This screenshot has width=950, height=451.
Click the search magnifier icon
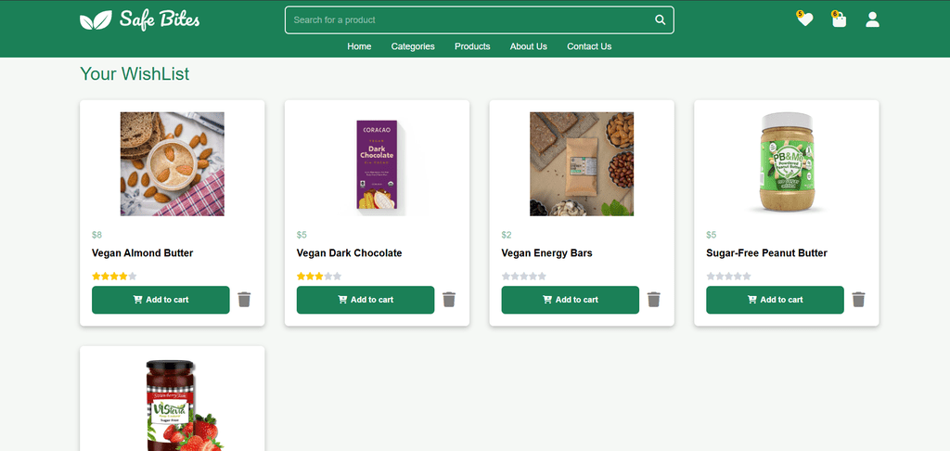point(660,20)
